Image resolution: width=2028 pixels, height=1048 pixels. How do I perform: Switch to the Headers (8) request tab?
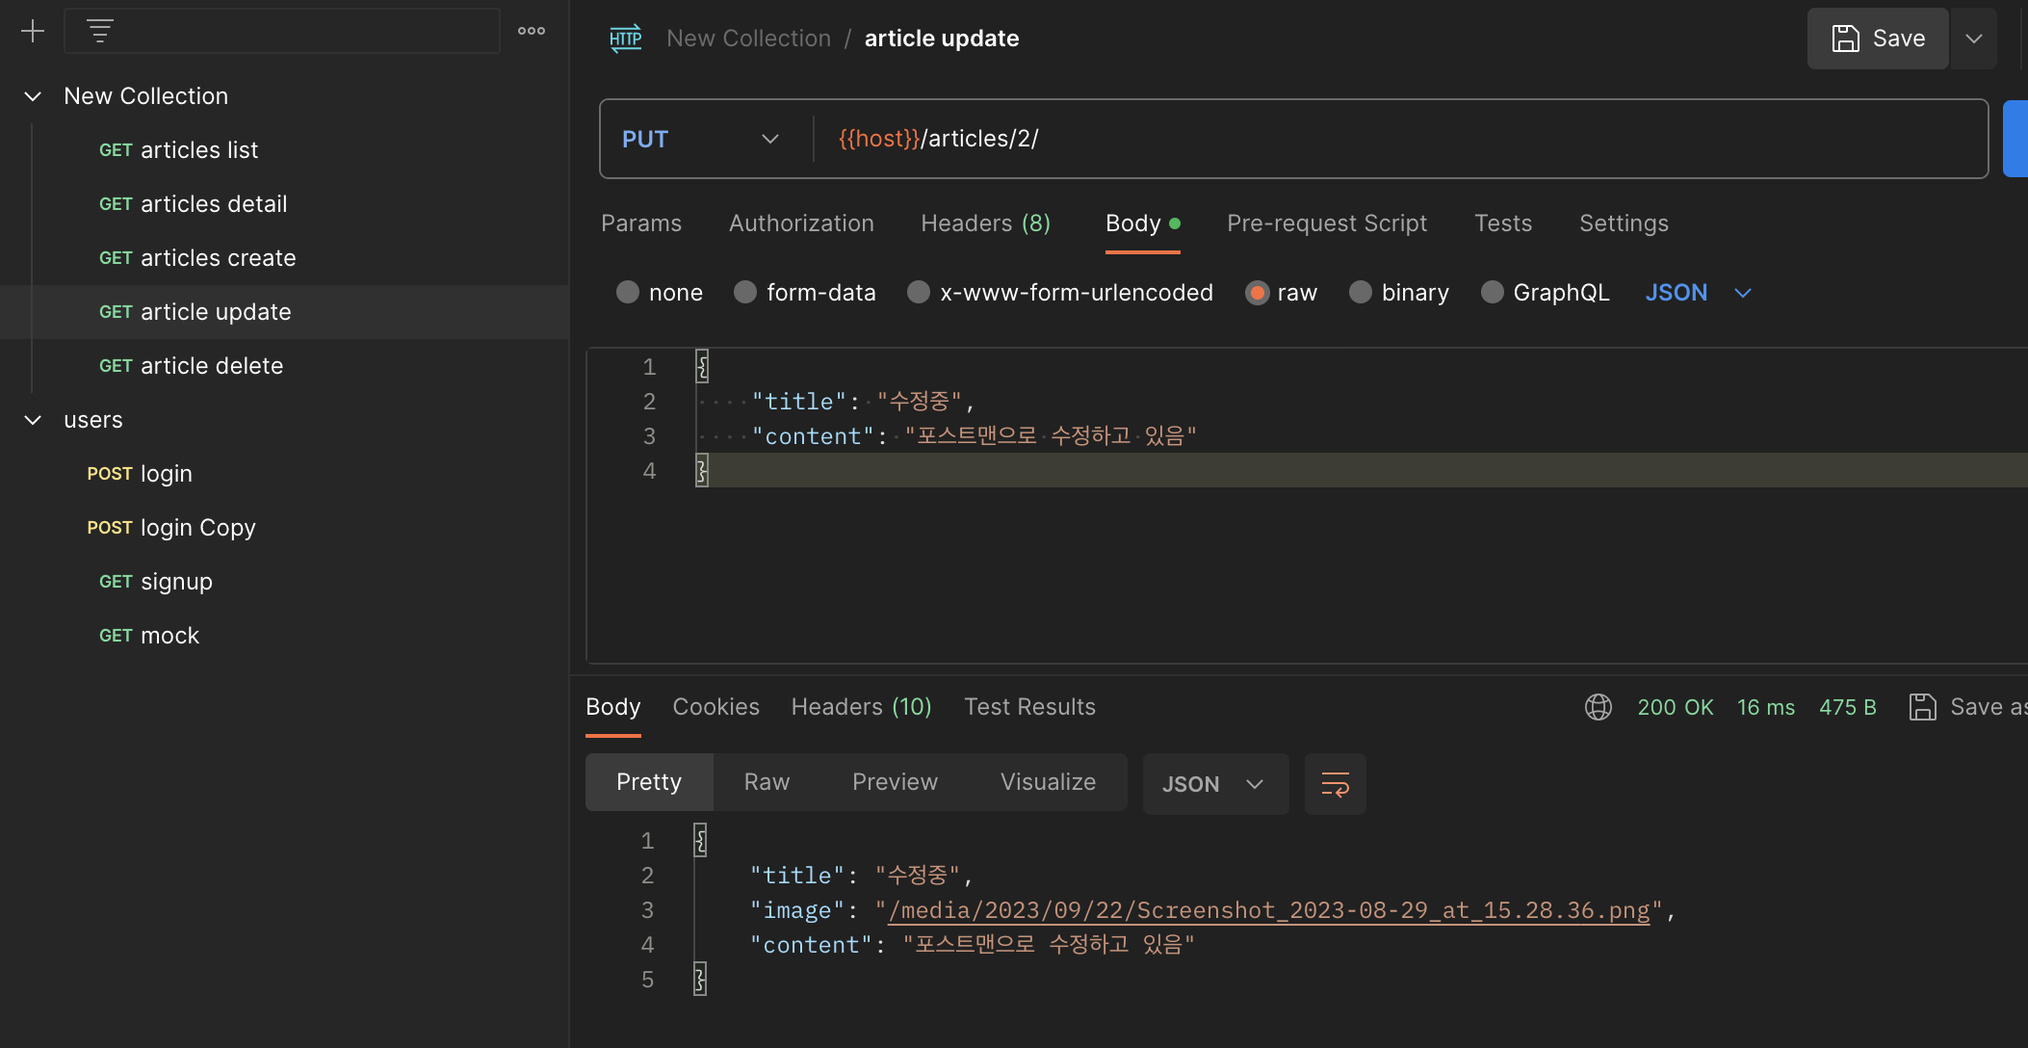coord(985,223)
